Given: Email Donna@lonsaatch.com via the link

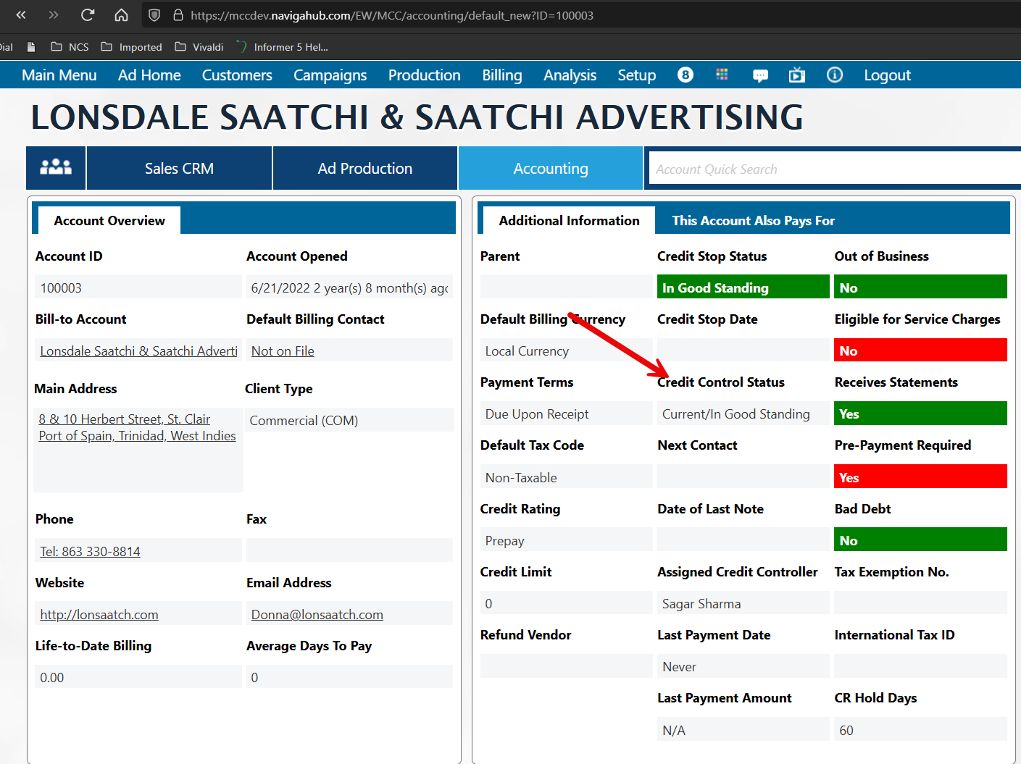Looking at the screenshot, I should pyautogui.click(x=317, y=615).
